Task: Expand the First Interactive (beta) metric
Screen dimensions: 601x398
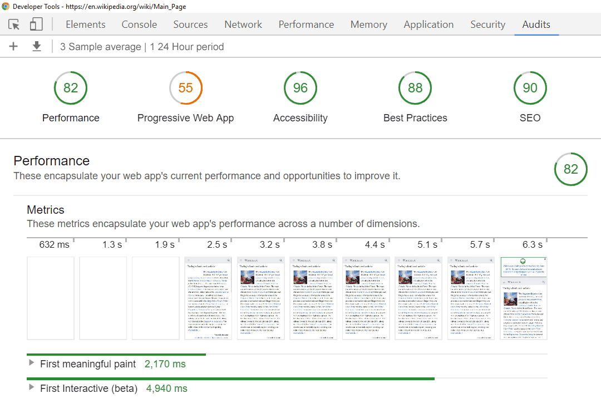Action: (31, 388)
